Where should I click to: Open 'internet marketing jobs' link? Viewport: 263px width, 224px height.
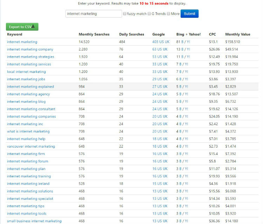[26, 79]
